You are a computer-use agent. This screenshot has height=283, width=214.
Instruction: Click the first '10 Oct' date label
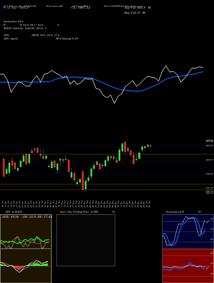[3, 203]
